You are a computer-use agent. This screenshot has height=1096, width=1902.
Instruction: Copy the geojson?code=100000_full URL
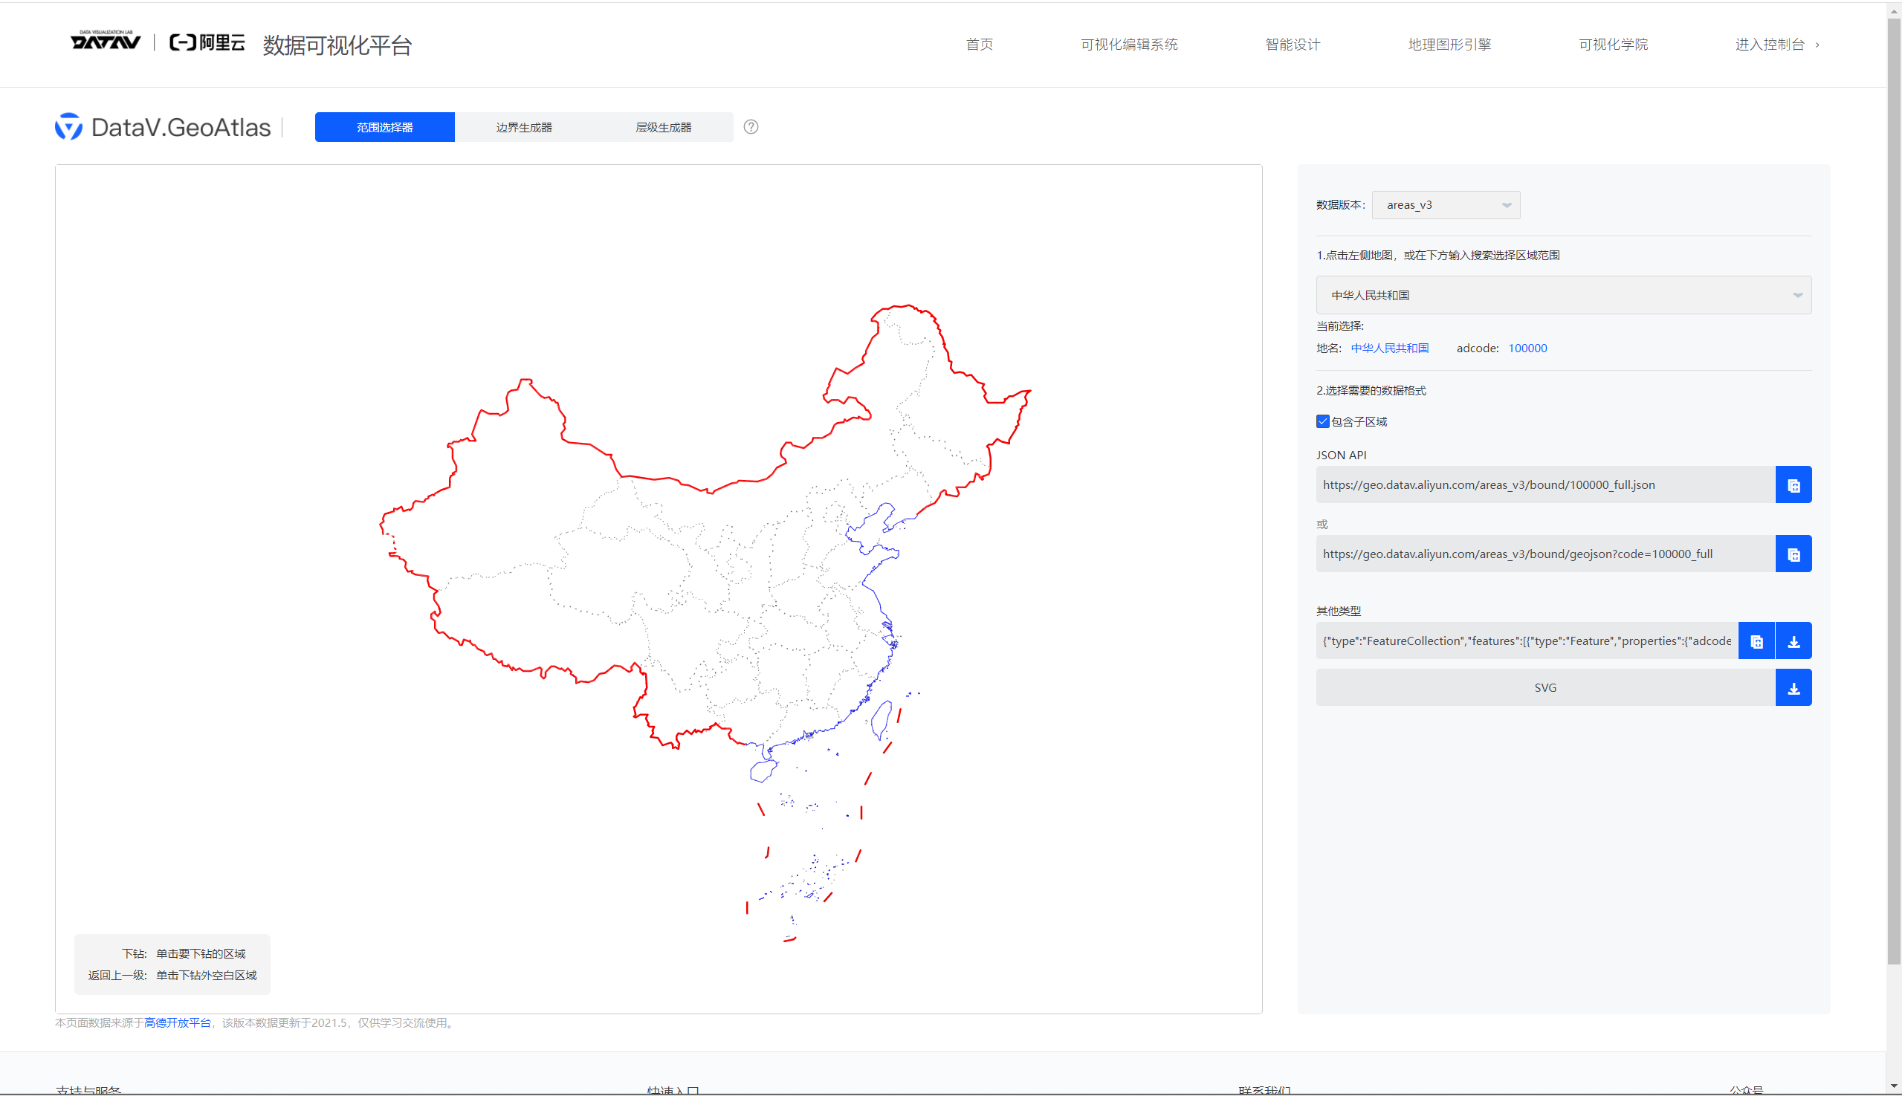[1794, 554]
